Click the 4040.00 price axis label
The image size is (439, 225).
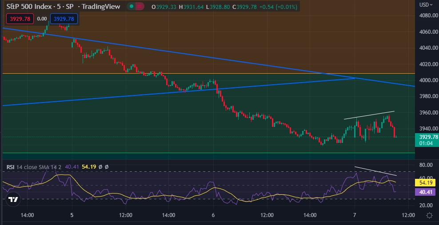[429, 48]
